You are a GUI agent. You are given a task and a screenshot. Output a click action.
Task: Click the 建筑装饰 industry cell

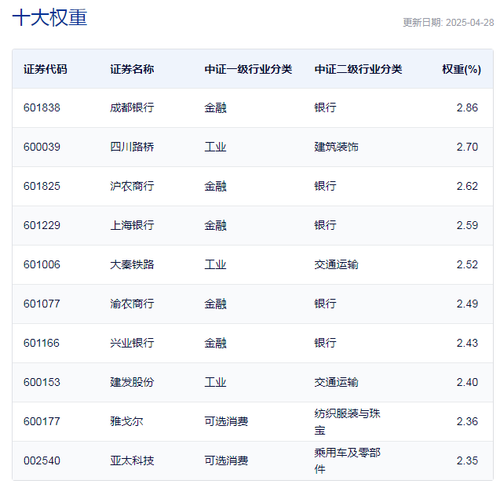pos(336,147)
